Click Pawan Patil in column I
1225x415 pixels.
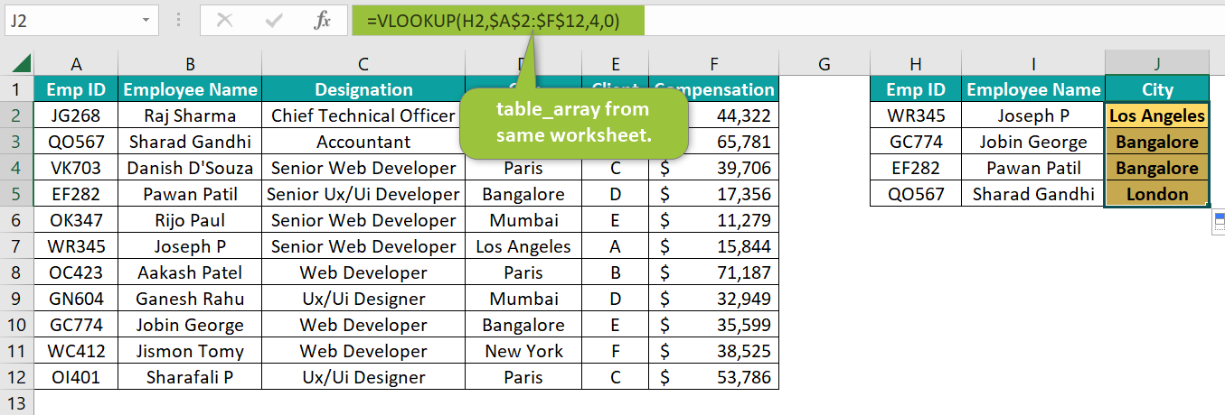point(1033,168)
